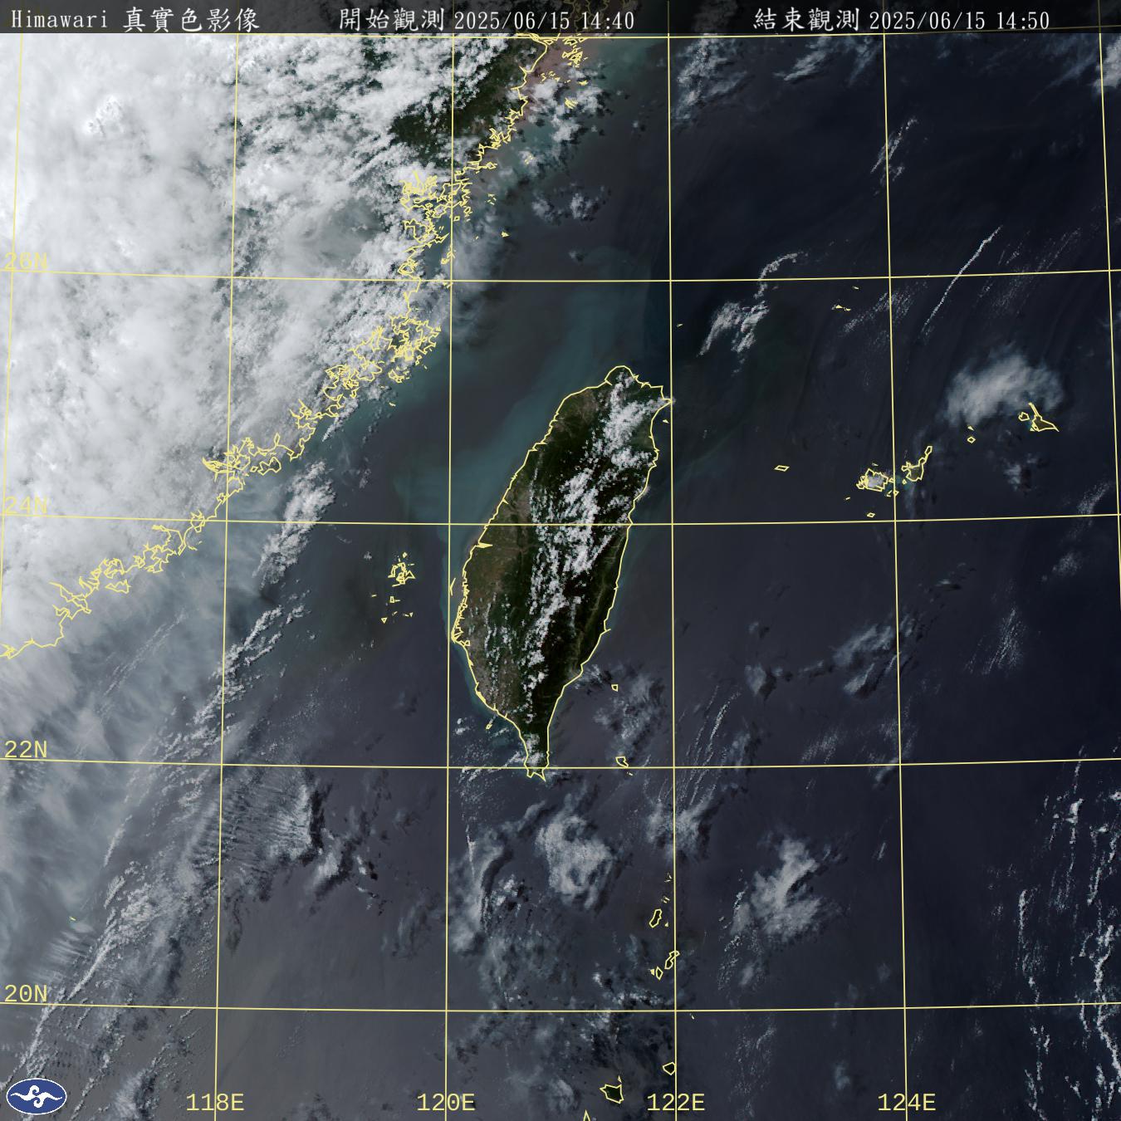This screenshot has width=1121, height=1121.
Task: Click the '122E' longitude label
Action: pos(676,1103)
